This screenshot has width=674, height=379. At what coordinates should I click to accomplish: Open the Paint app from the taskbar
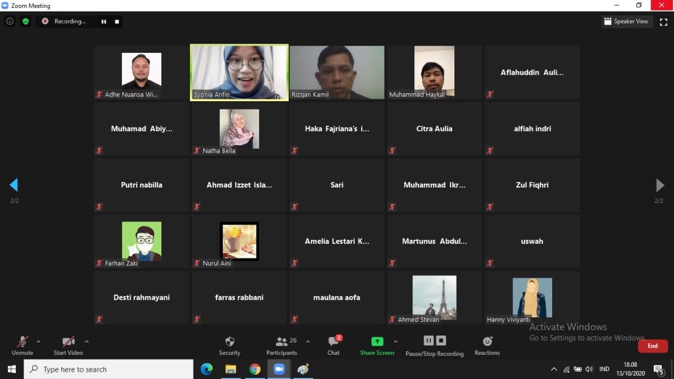point(303,369)
